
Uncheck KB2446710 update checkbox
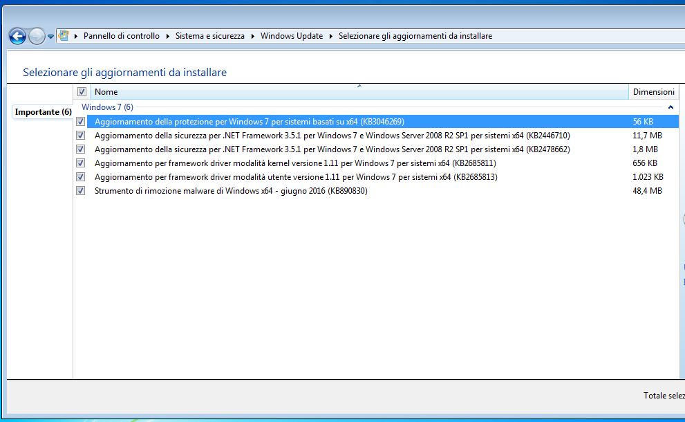(80, 135)
